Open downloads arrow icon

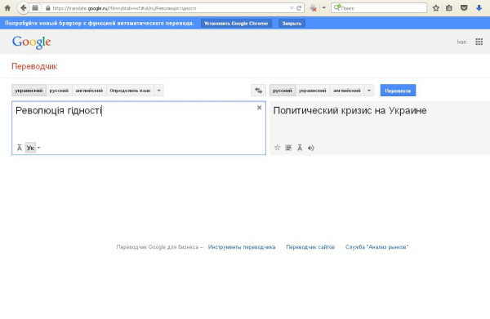click(479, 8)
